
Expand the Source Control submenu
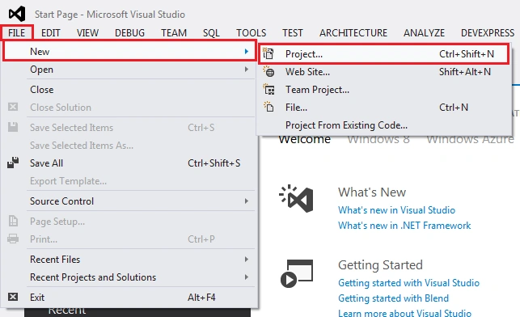coord(247,201)
